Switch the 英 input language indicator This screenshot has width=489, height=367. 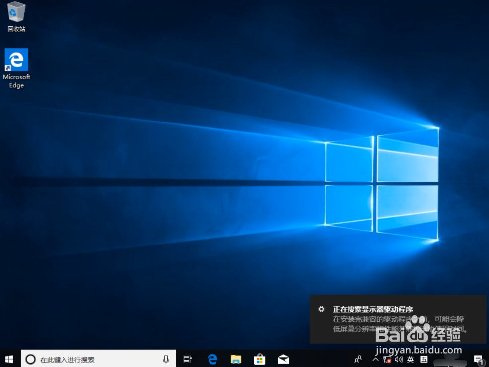(411, 359)
